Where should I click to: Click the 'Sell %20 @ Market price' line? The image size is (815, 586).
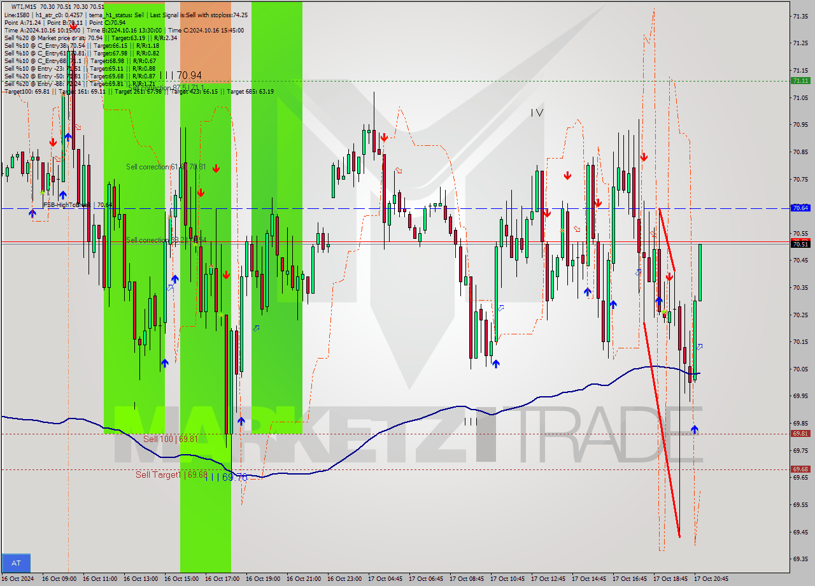(x=90, y=38)
